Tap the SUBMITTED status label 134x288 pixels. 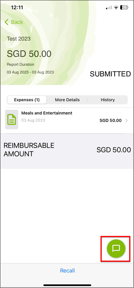pyautogui.click(x=110, y=74)
